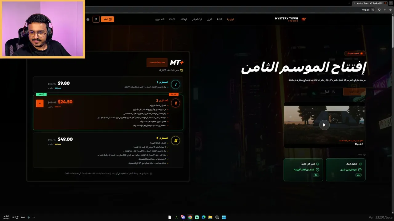Open the الفريق team nav item
Image resolution: width=394 pixels, height=221 pixels.
click(x=210, y=19)
